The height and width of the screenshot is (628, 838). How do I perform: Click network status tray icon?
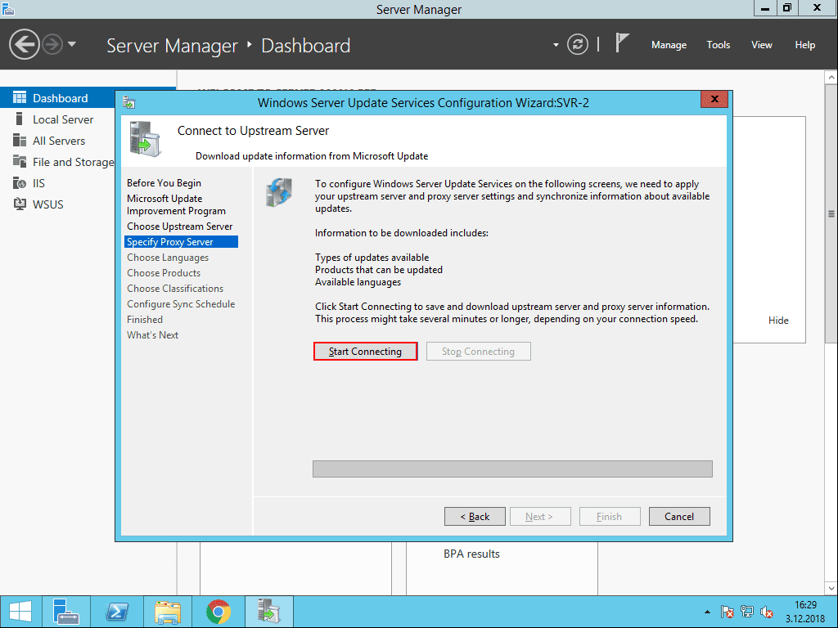[x=746, y=612]
